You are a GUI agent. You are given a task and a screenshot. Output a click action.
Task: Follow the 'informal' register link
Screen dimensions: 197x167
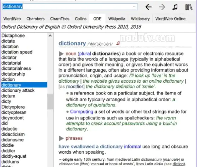[x=132, y=147]
